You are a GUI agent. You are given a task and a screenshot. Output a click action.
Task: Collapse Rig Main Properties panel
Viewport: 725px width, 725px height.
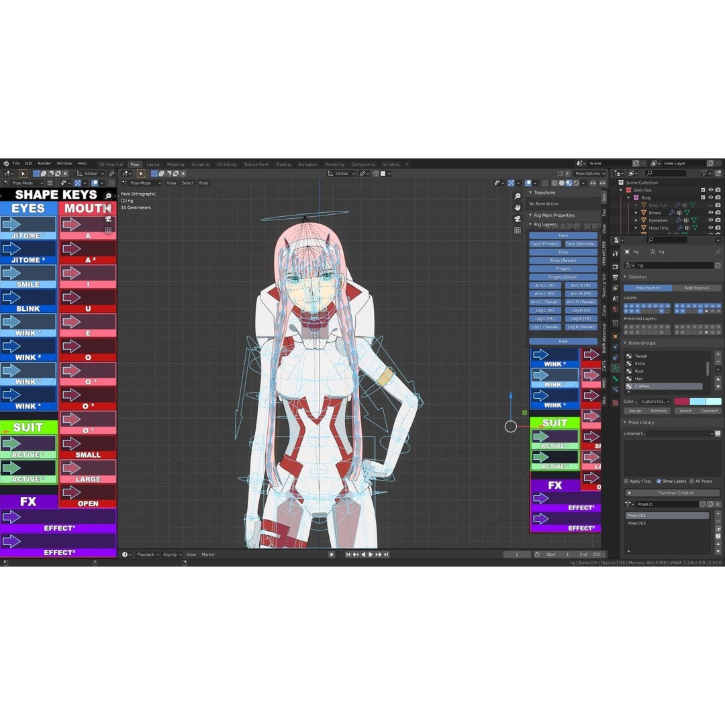pos(530,215)
